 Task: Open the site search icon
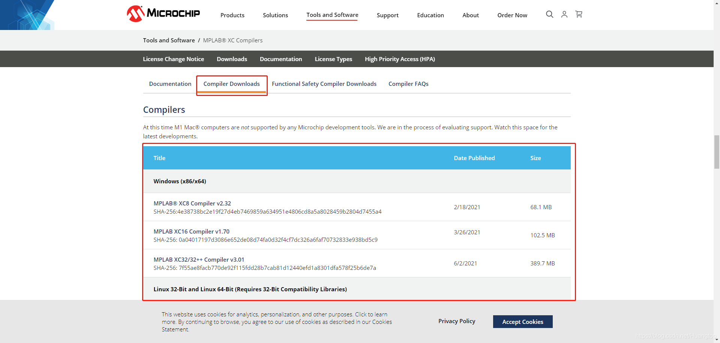click(549, 14)
